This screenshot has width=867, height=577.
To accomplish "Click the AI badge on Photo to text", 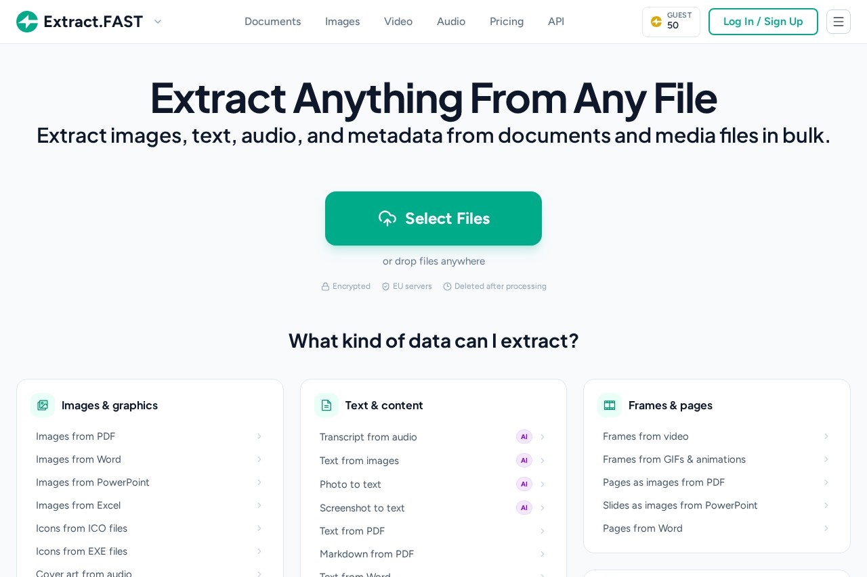I will pos(524,484).
